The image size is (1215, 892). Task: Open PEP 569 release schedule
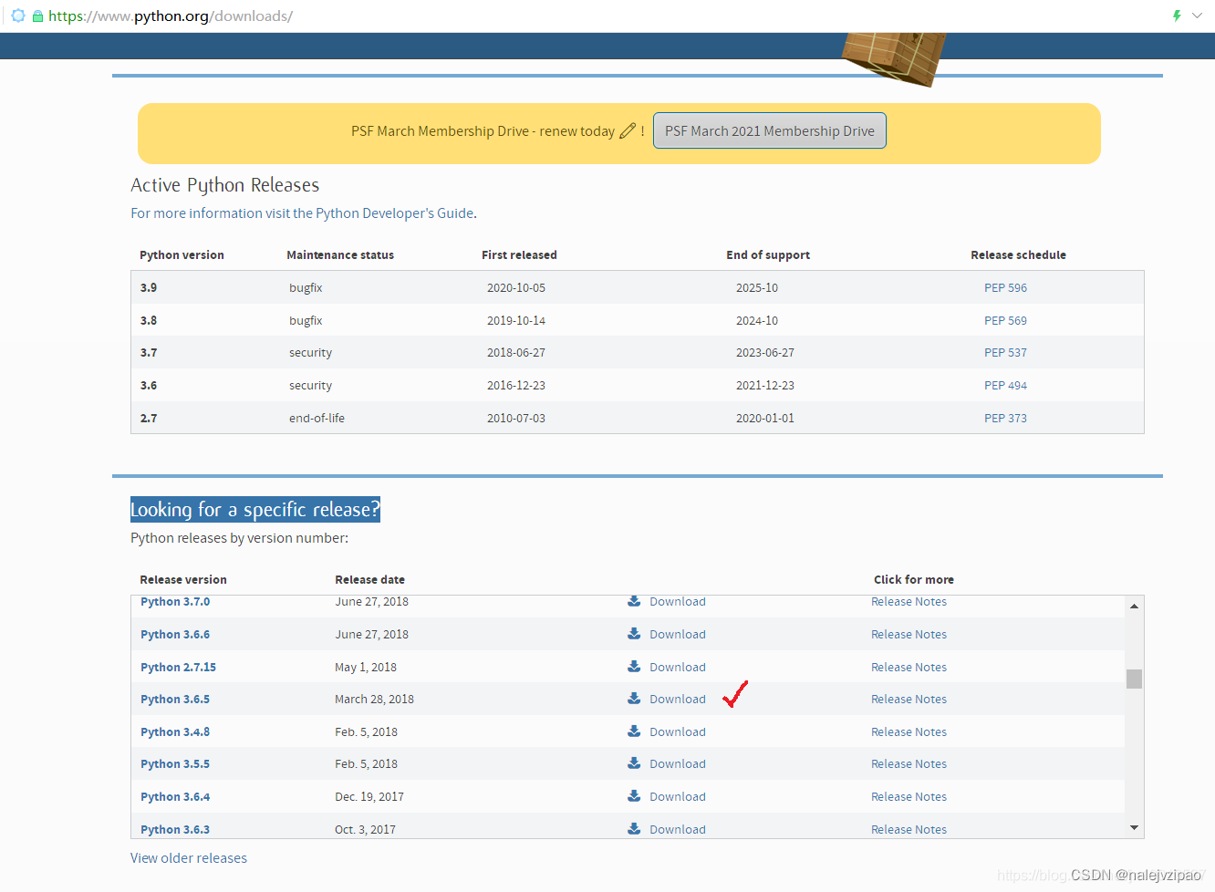(1005, 320)
